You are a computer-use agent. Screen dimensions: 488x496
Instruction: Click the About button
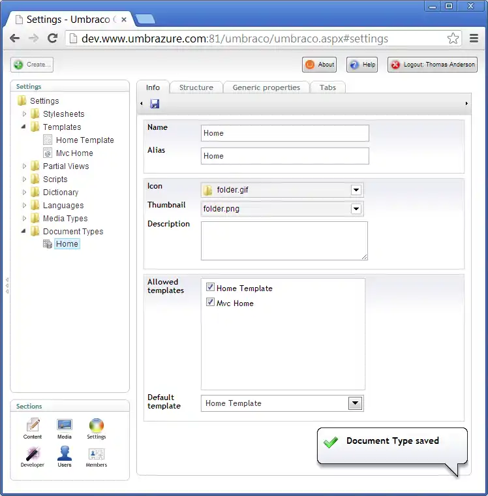pos(319,65)
